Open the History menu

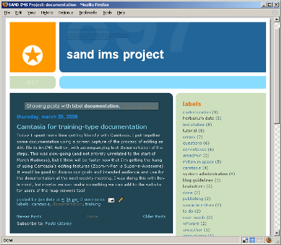tap(47, 12)
